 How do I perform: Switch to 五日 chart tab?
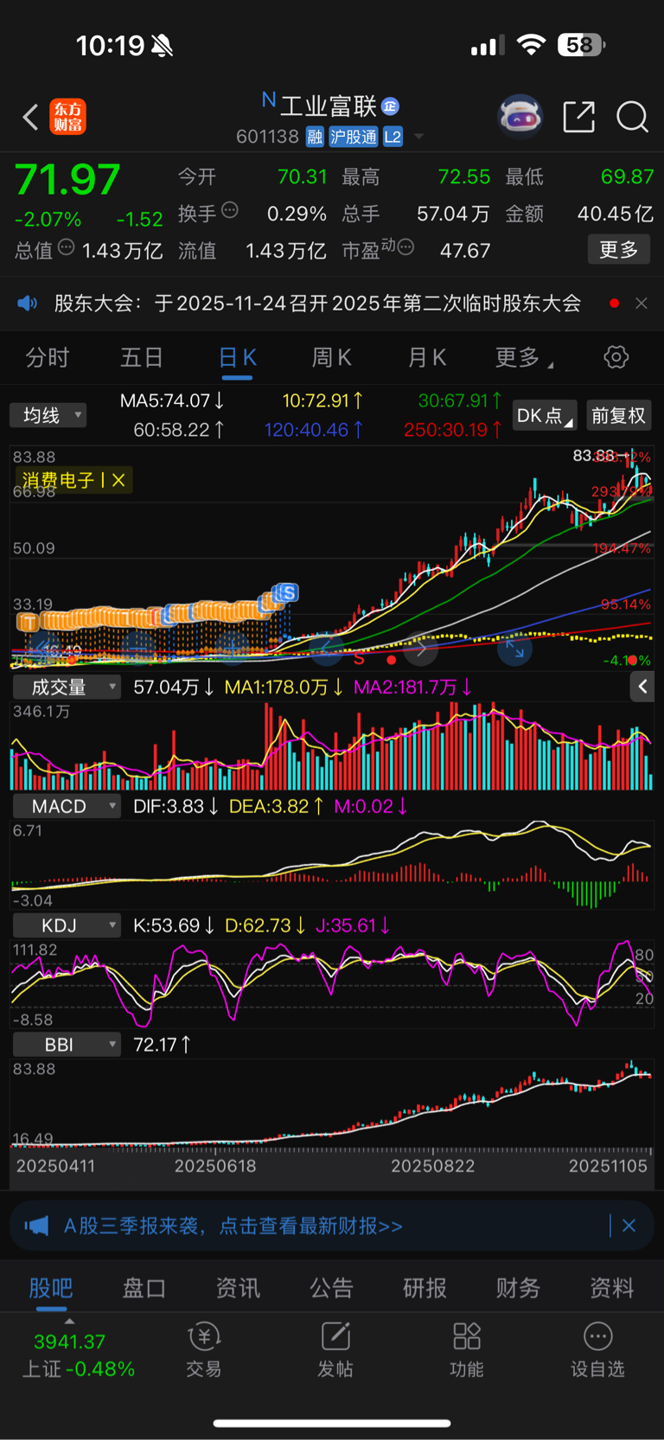click(142, 357)
